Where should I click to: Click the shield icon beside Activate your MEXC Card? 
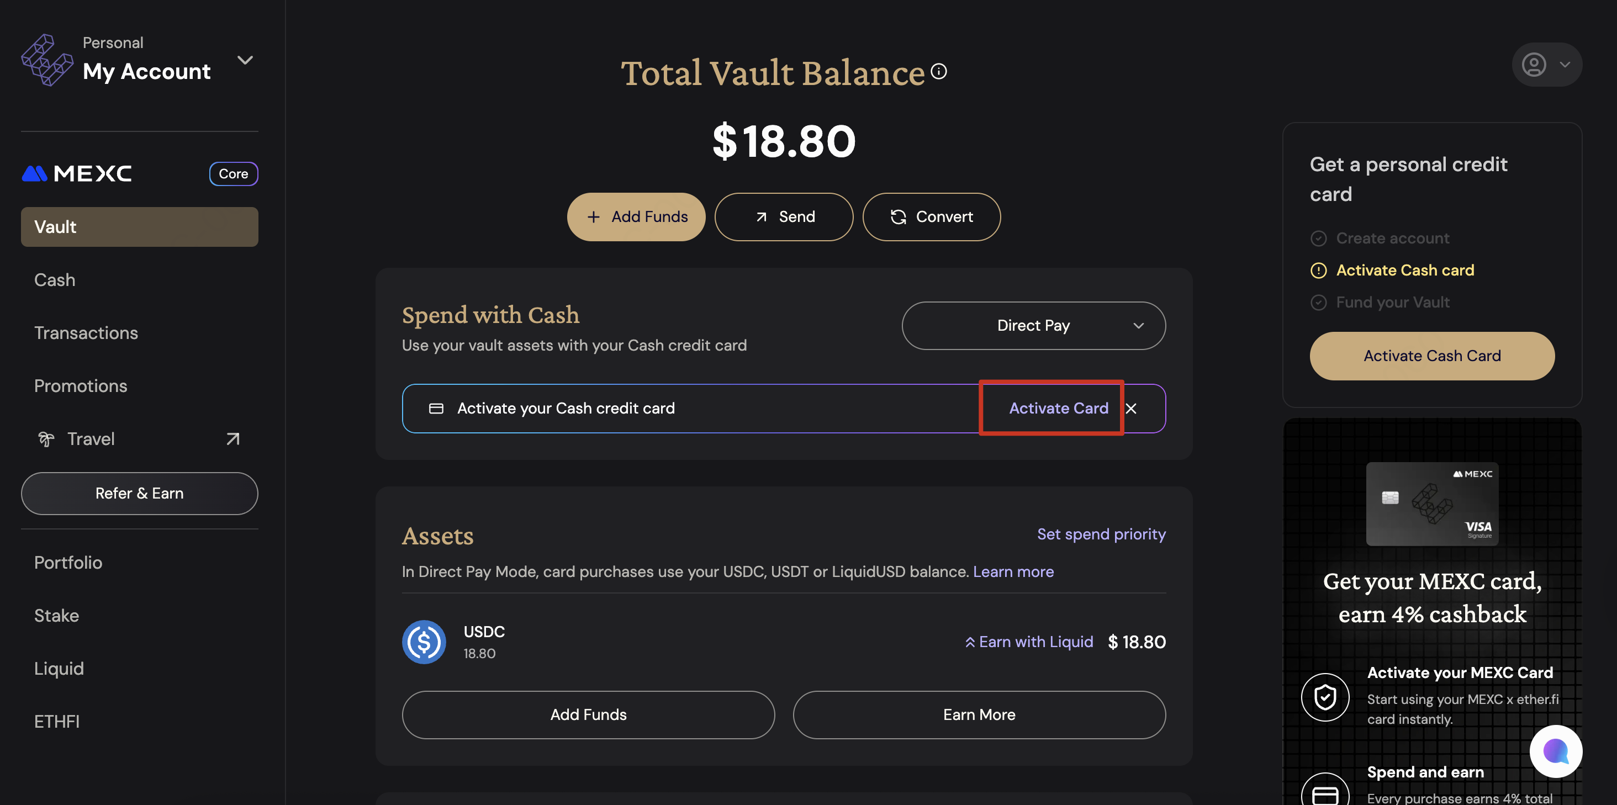1324,696
